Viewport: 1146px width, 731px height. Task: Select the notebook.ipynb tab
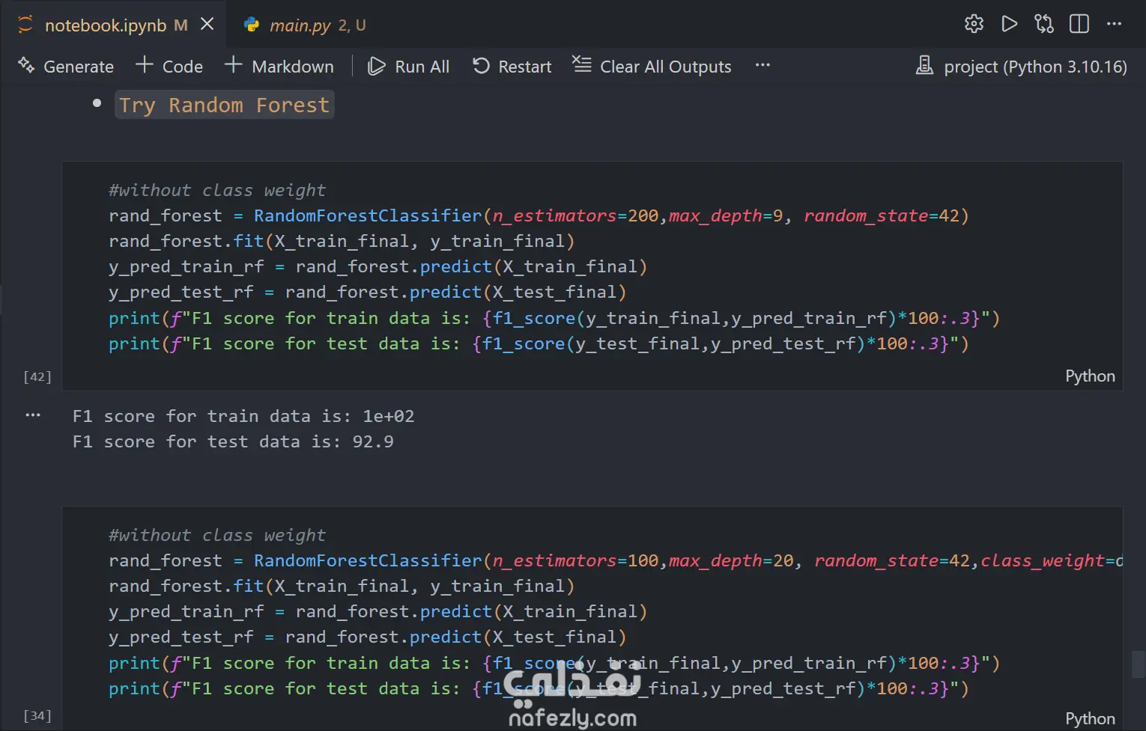(x=105, y=25)
